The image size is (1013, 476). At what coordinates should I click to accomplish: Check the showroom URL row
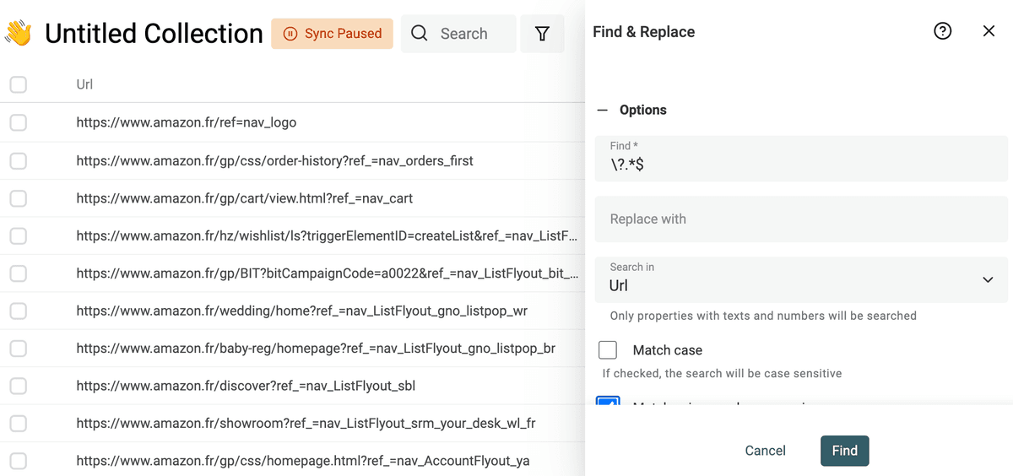[x=18, y=423]
